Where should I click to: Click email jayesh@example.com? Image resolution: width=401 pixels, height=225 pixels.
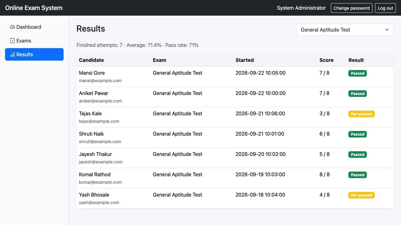[x=101, y=162]
